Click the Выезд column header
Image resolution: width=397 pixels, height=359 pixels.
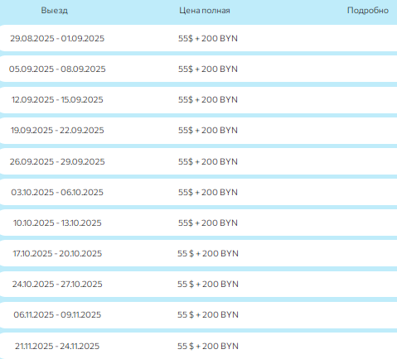pyautogui.click(x=54, y=11)
